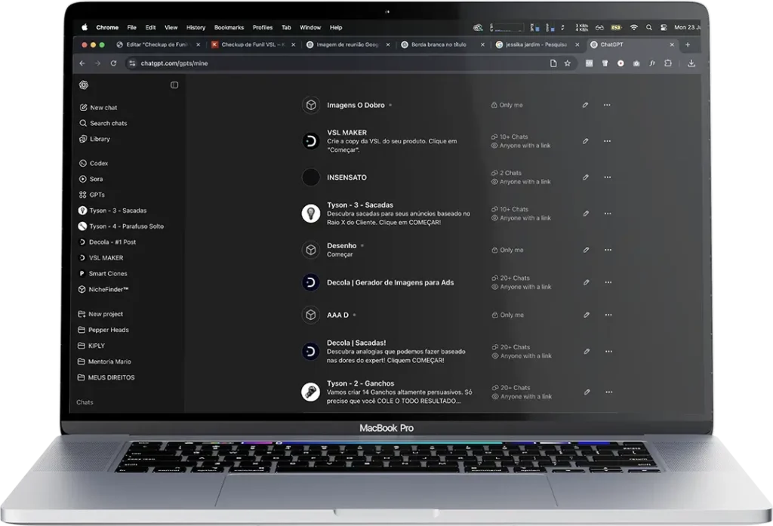Create a New project
The height and width of the screenshot is (526, 773).
tap(100, 314)
